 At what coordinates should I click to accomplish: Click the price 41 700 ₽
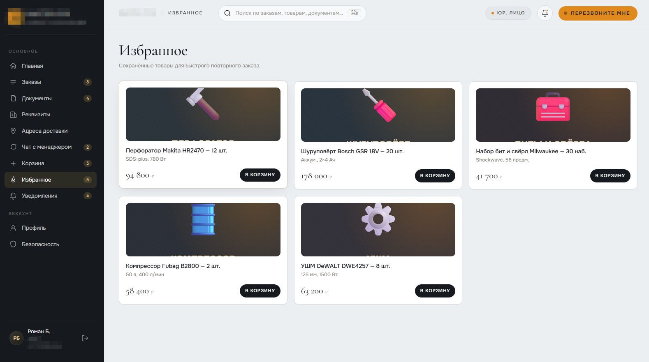click(489, 176)
